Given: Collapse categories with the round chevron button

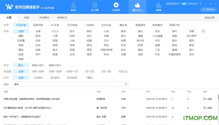Looking at the screenshot, I should [203, 31].
